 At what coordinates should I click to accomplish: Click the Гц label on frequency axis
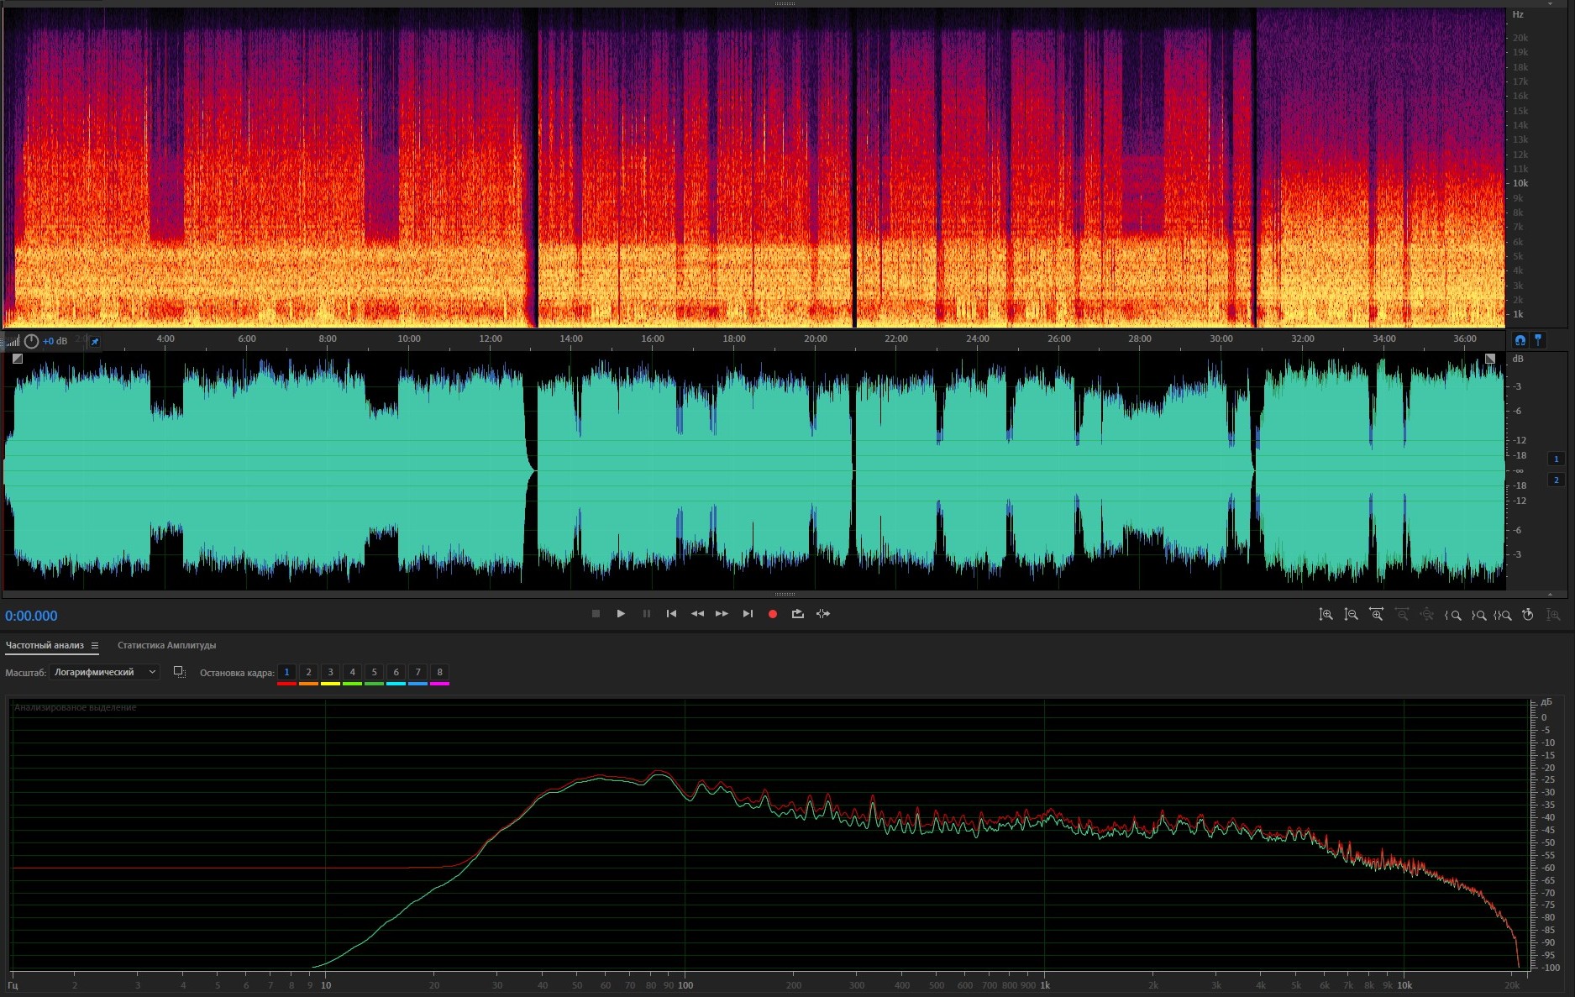13,985
